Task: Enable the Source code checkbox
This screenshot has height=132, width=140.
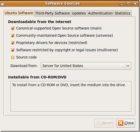Action: [x=13, y=57]
